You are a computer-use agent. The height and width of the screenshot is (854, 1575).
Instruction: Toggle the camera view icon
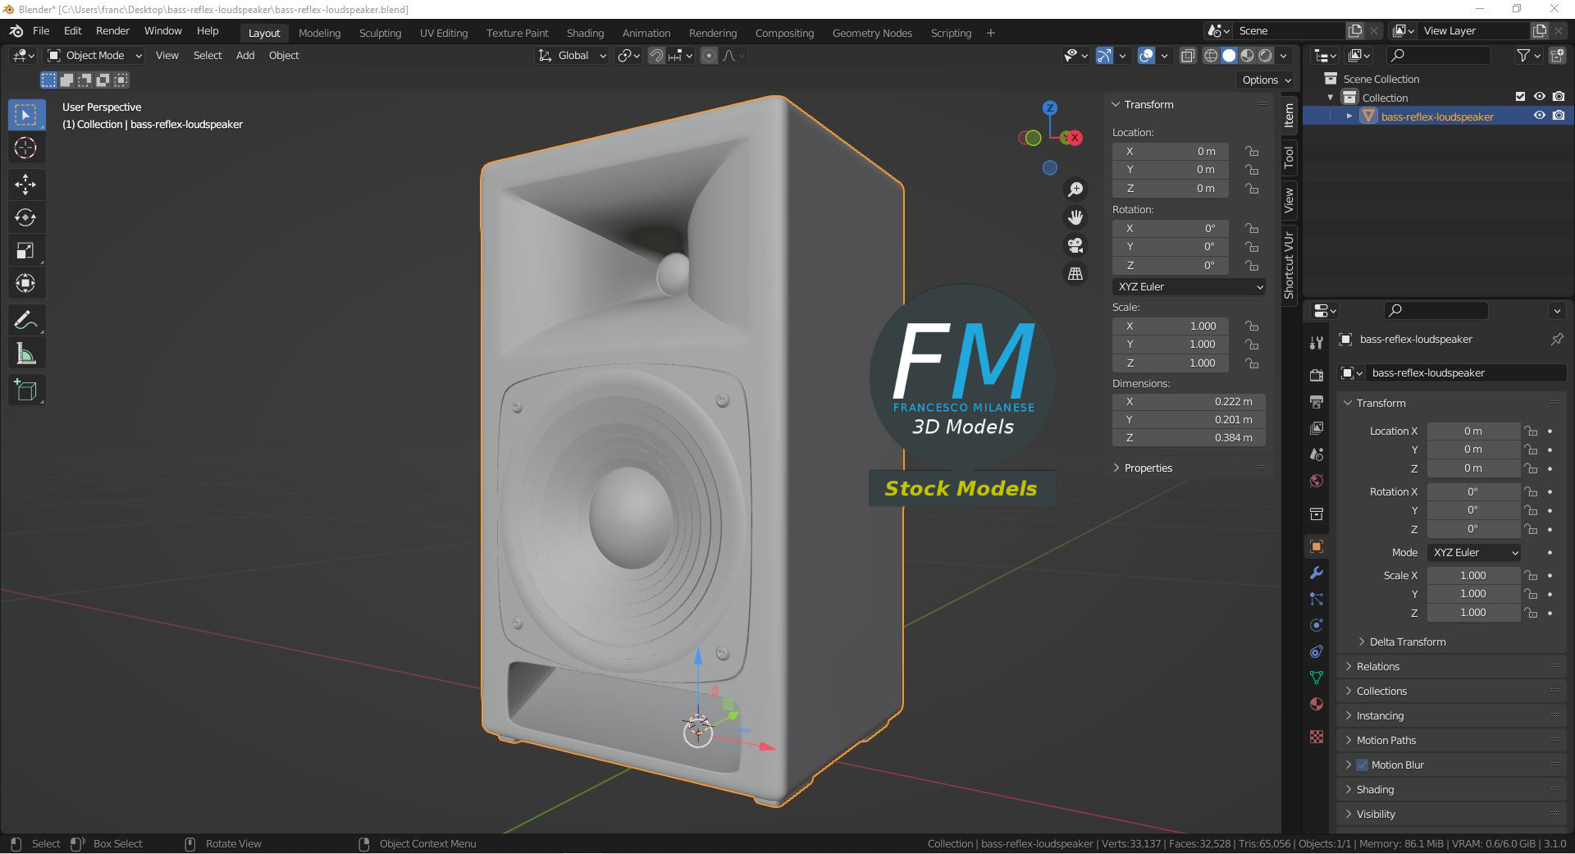pos(1075,245)
